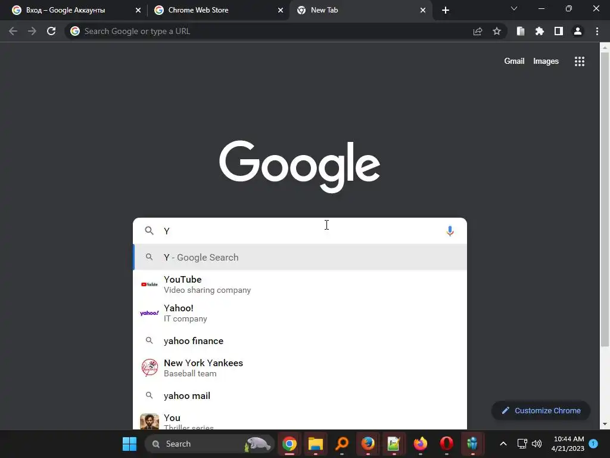Open File Explorer from the taskbar
The width and height of the screenshot is (610, 458).
(316, 444)
